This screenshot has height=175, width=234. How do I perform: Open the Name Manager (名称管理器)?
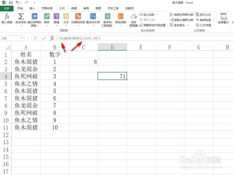tap(133, 20)
